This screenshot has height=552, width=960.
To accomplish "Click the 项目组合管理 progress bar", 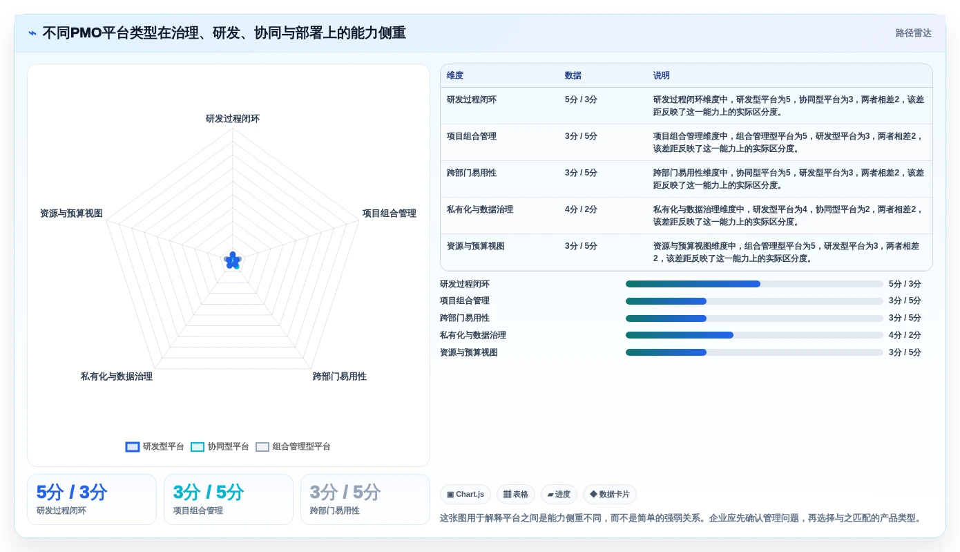I will 754,301.
